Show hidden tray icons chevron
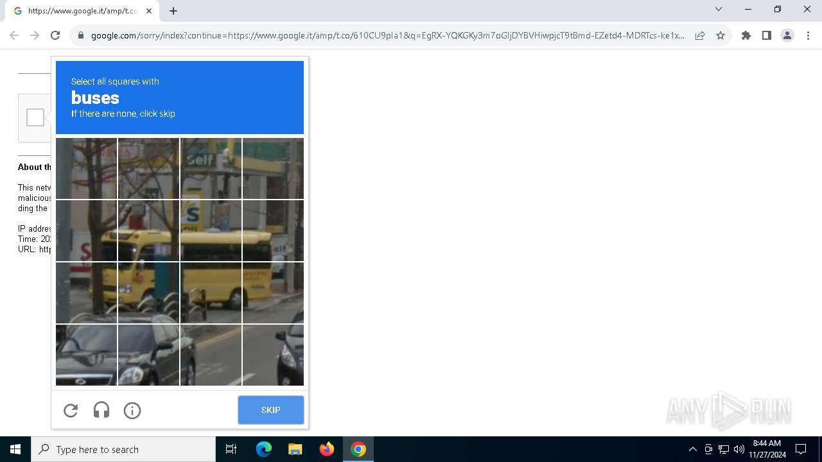Viewport: 822px width, 462px height. tap(693, 449)
